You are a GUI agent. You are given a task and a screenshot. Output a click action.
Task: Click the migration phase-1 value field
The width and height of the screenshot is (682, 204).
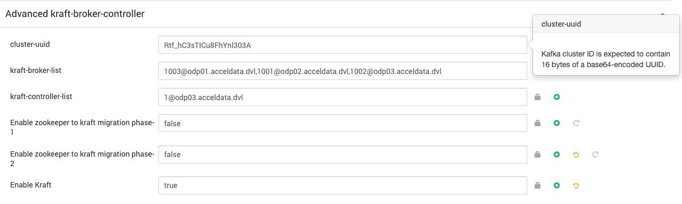click(343, 123)
